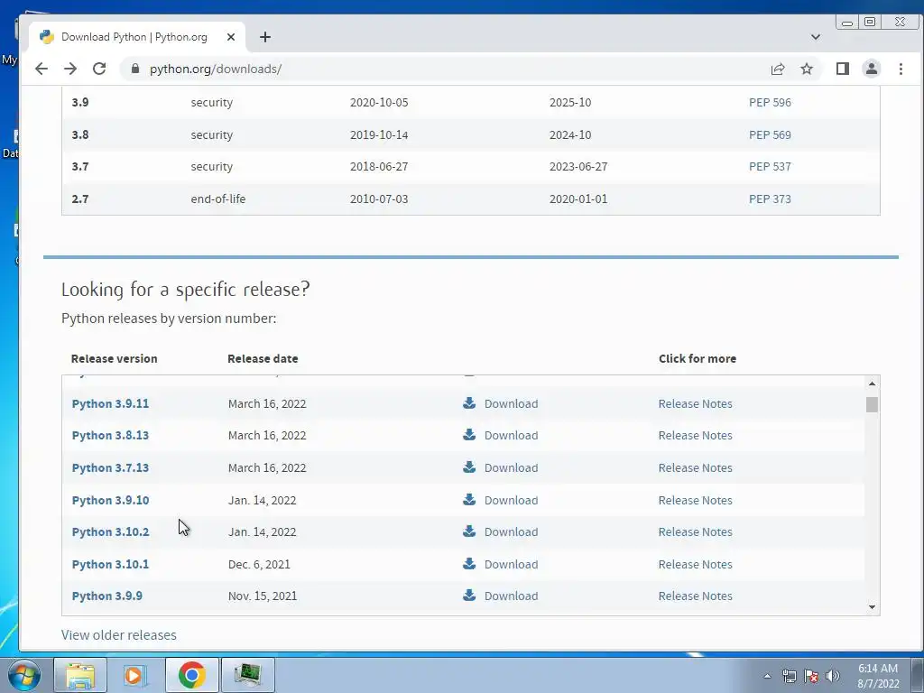Screen dimensions: 924x693
Task: Bookmark this page with the star icon
Action: 807,69
